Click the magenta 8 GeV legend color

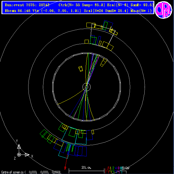point(118,168)
